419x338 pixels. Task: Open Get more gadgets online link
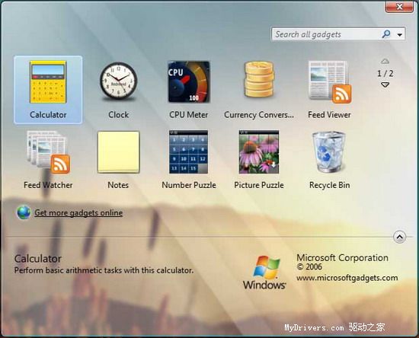[x=78, y=213]
